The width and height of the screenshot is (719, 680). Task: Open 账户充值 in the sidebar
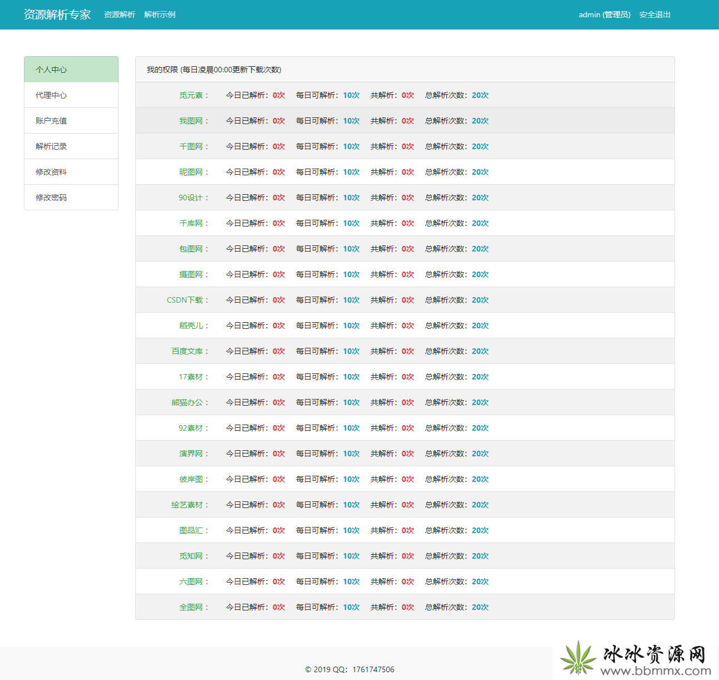point(71,121)
